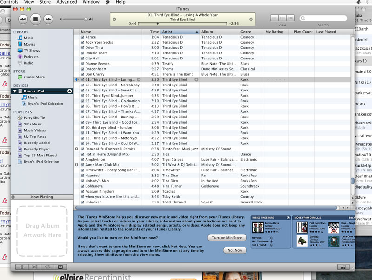Uncheck the Dragonheart checkbox
Screen dimensions: 372x280
[82, 69]
